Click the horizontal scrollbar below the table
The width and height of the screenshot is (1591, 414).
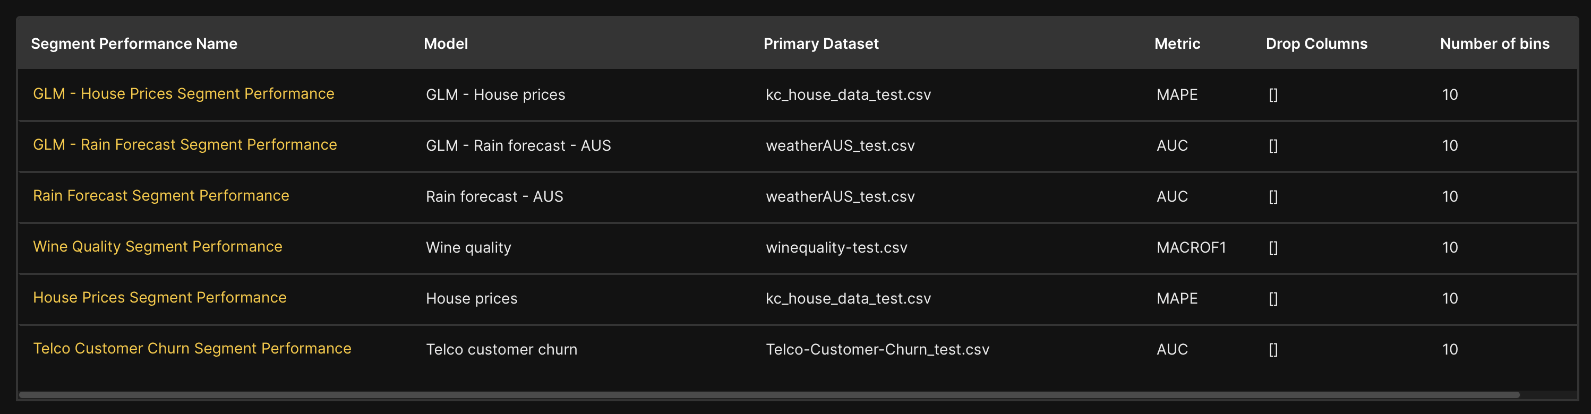pos(769,395)
